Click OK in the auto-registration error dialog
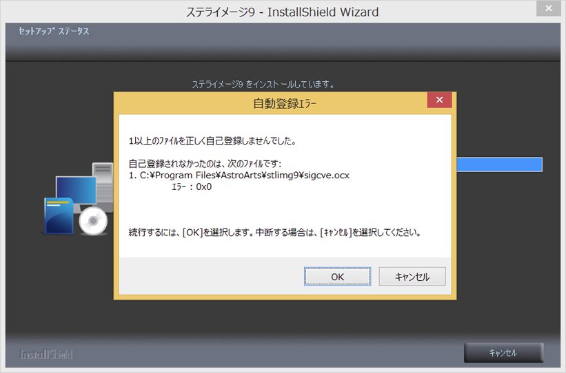The height and width of the screenshot is (373, 566). pos(337,277)
